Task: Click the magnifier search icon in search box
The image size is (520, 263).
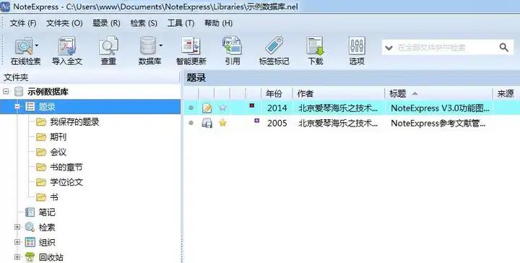Action: (x=504, y=48)
